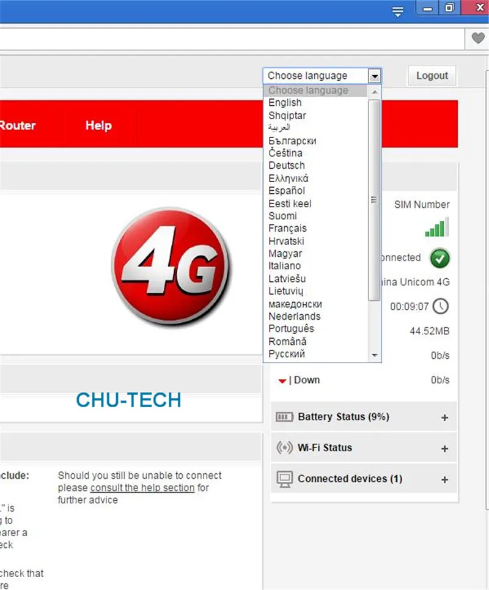This screenshot has width=489, height=590.
Task: Click the Connected devices (1) label
Action: (350, 479)
